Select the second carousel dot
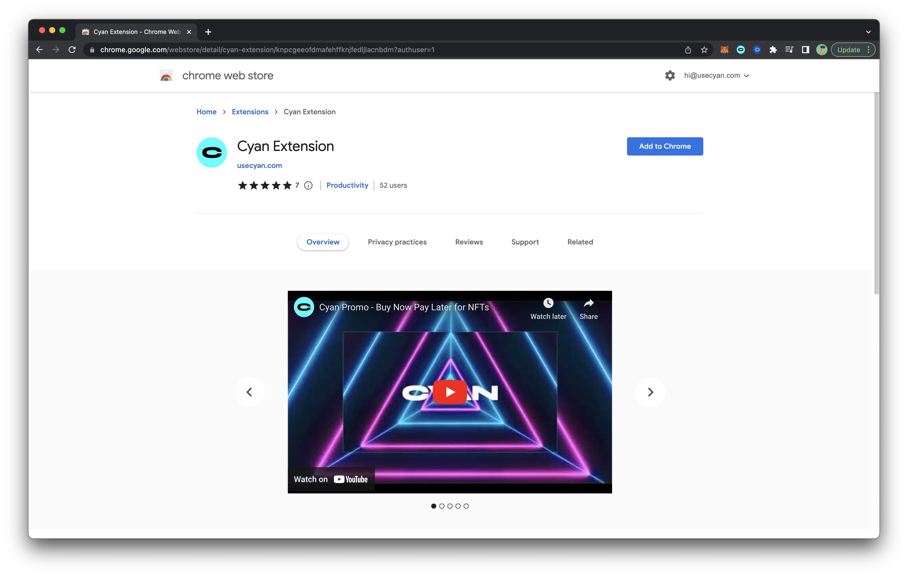The width and height of the screenshot is (908, 576). (x=442, y=506)
